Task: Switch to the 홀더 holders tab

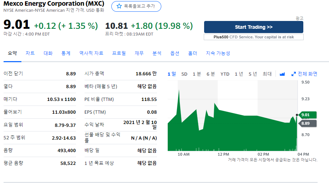Action: (193, 53)
